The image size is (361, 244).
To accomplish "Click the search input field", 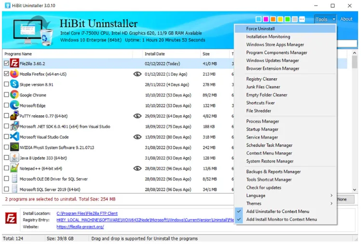I will pyautogui.click(x=347, y=43).
